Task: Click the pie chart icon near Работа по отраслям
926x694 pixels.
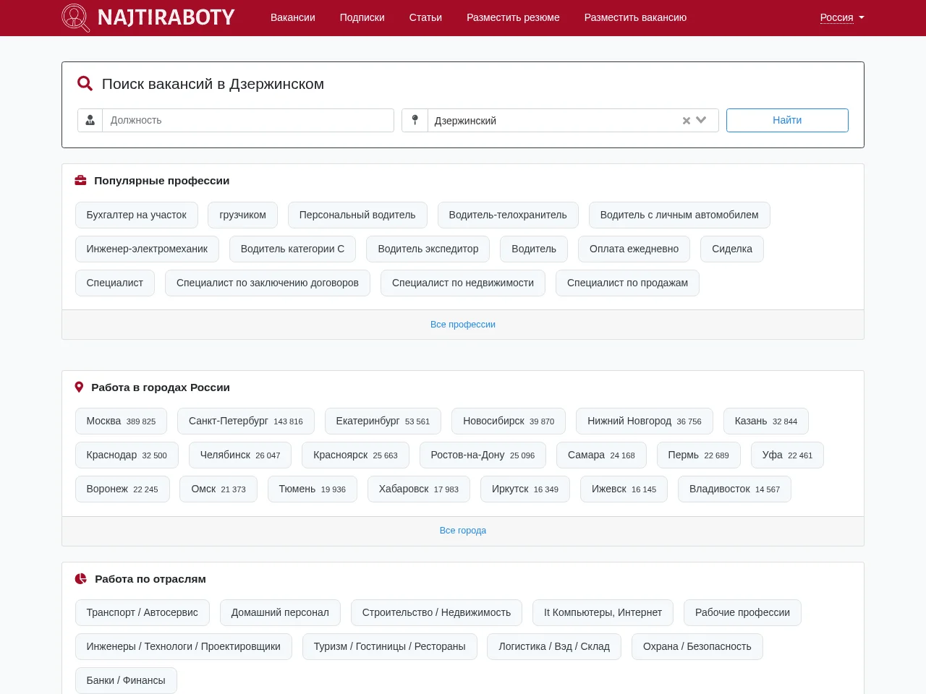Action: pyautogui.click(x=81, y=579)
